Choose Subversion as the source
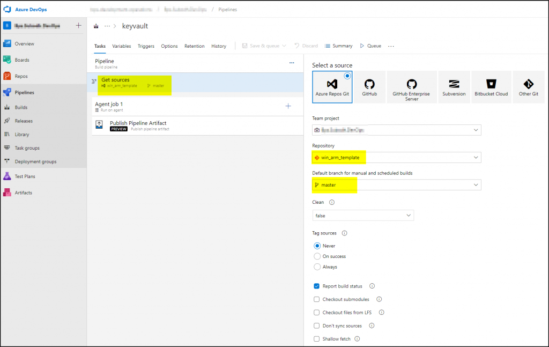This screenshot has height=347, width=549. pos(454,87)
